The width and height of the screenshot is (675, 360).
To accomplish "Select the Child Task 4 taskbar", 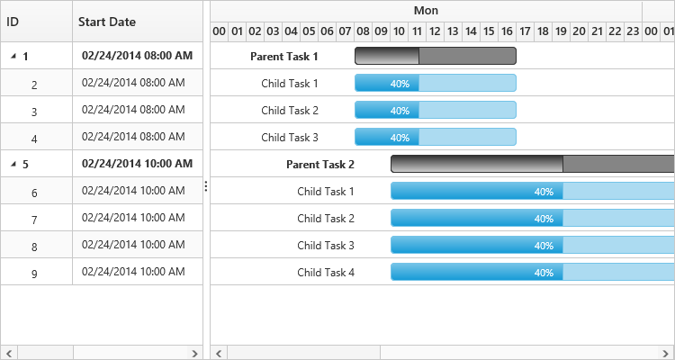I will (x=532, y=272).
